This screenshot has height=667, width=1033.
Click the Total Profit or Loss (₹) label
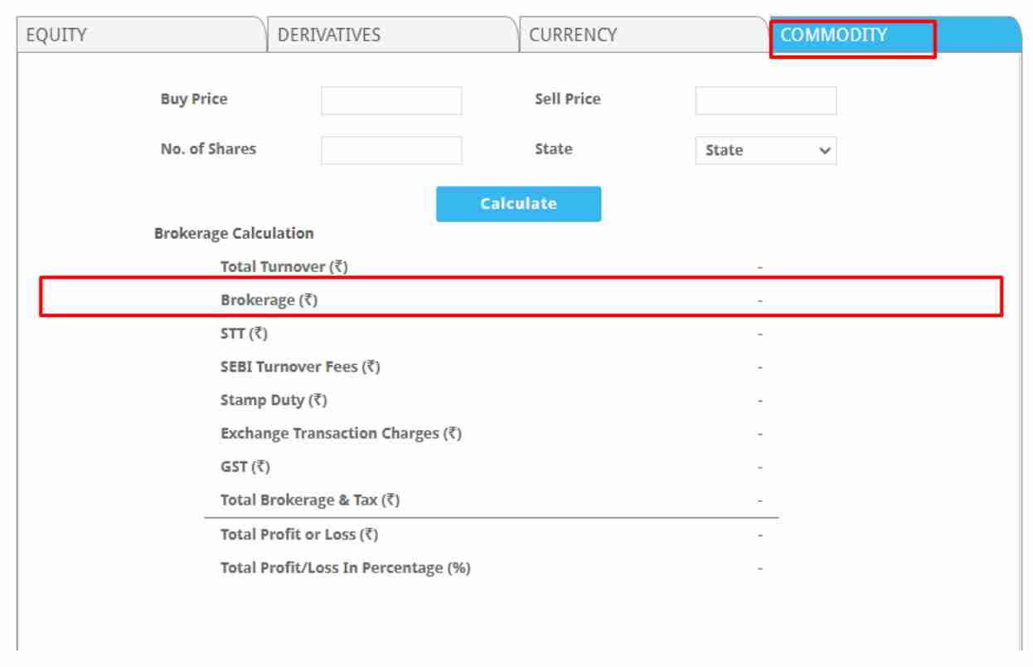[x=299, y=534]
